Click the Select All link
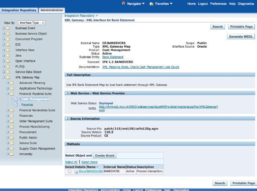 tap(71, 162)
